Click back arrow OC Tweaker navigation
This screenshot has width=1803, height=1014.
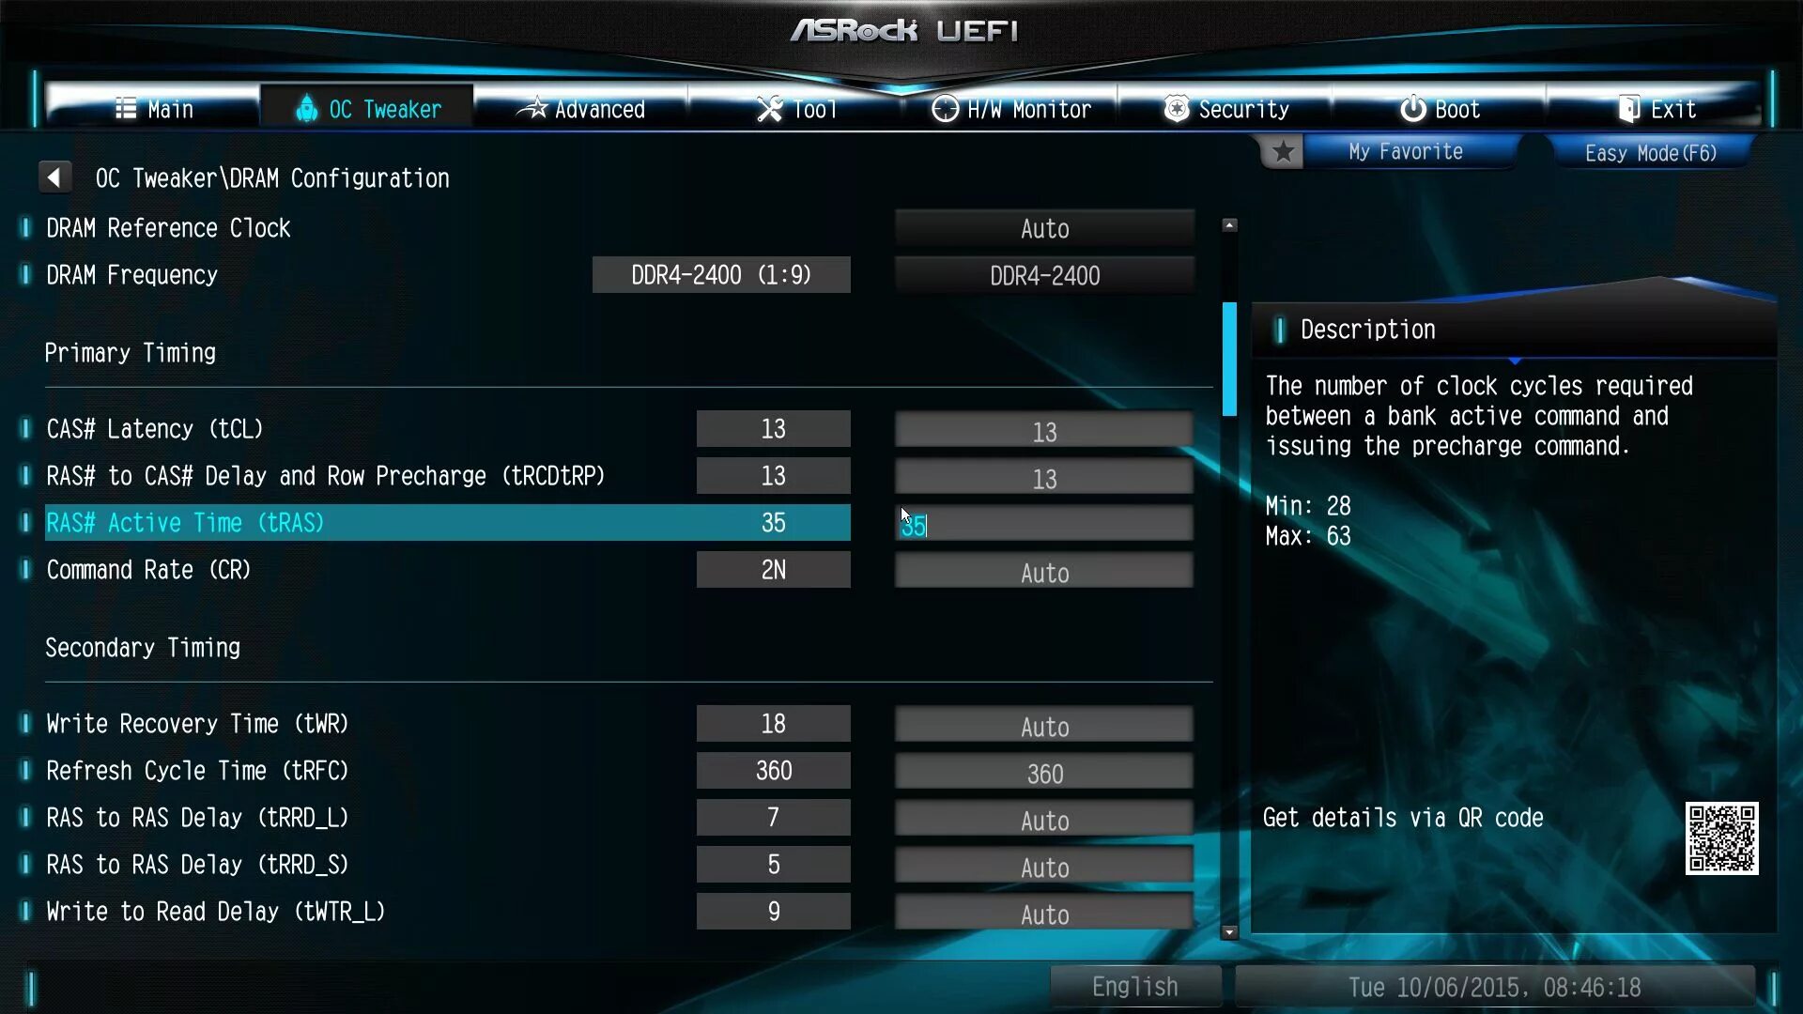54,178
